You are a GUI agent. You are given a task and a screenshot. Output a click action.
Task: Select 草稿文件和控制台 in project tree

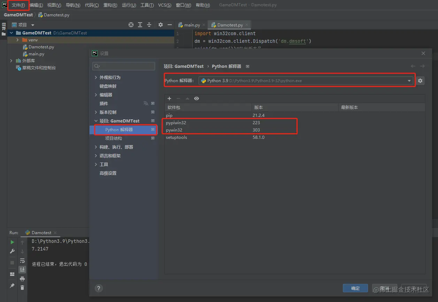pos(39,68)
